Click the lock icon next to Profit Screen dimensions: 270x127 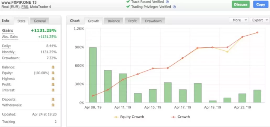[53, 85]
